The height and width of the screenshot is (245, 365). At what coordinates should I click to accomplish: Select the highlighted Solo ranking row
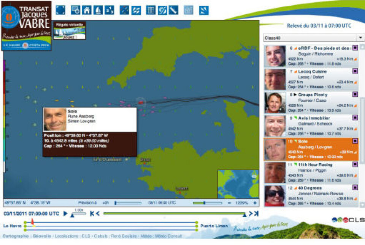tap(311, 149)
